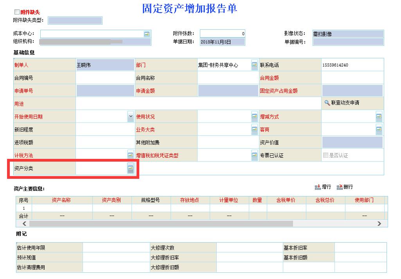401x279 pixels.
Task: Open the 成本中心 lookup icon
Action: click(147, 34)
